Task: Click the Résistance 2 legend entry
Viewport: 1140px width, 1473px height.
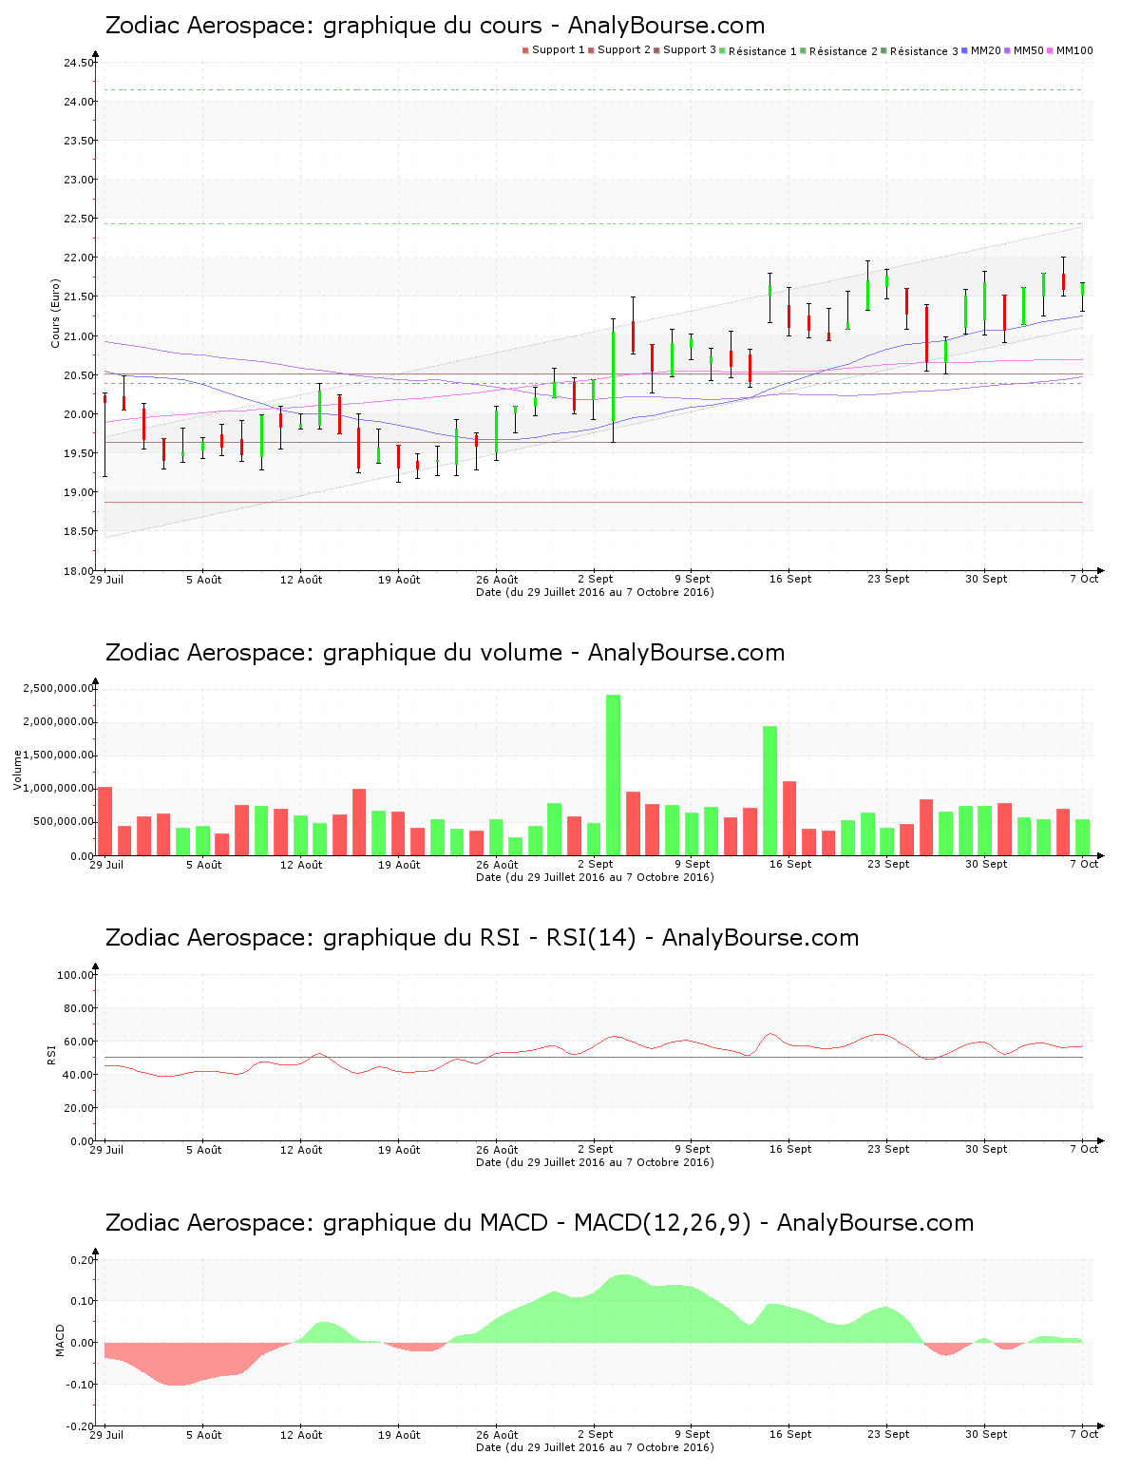Action: 840,50
